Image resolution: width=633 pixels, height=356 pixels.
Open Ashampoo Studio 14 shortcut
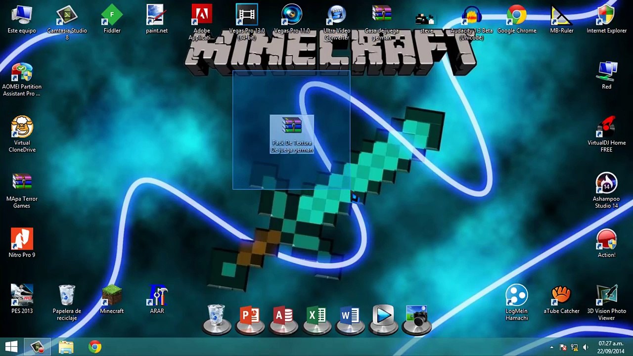point(607,191)
